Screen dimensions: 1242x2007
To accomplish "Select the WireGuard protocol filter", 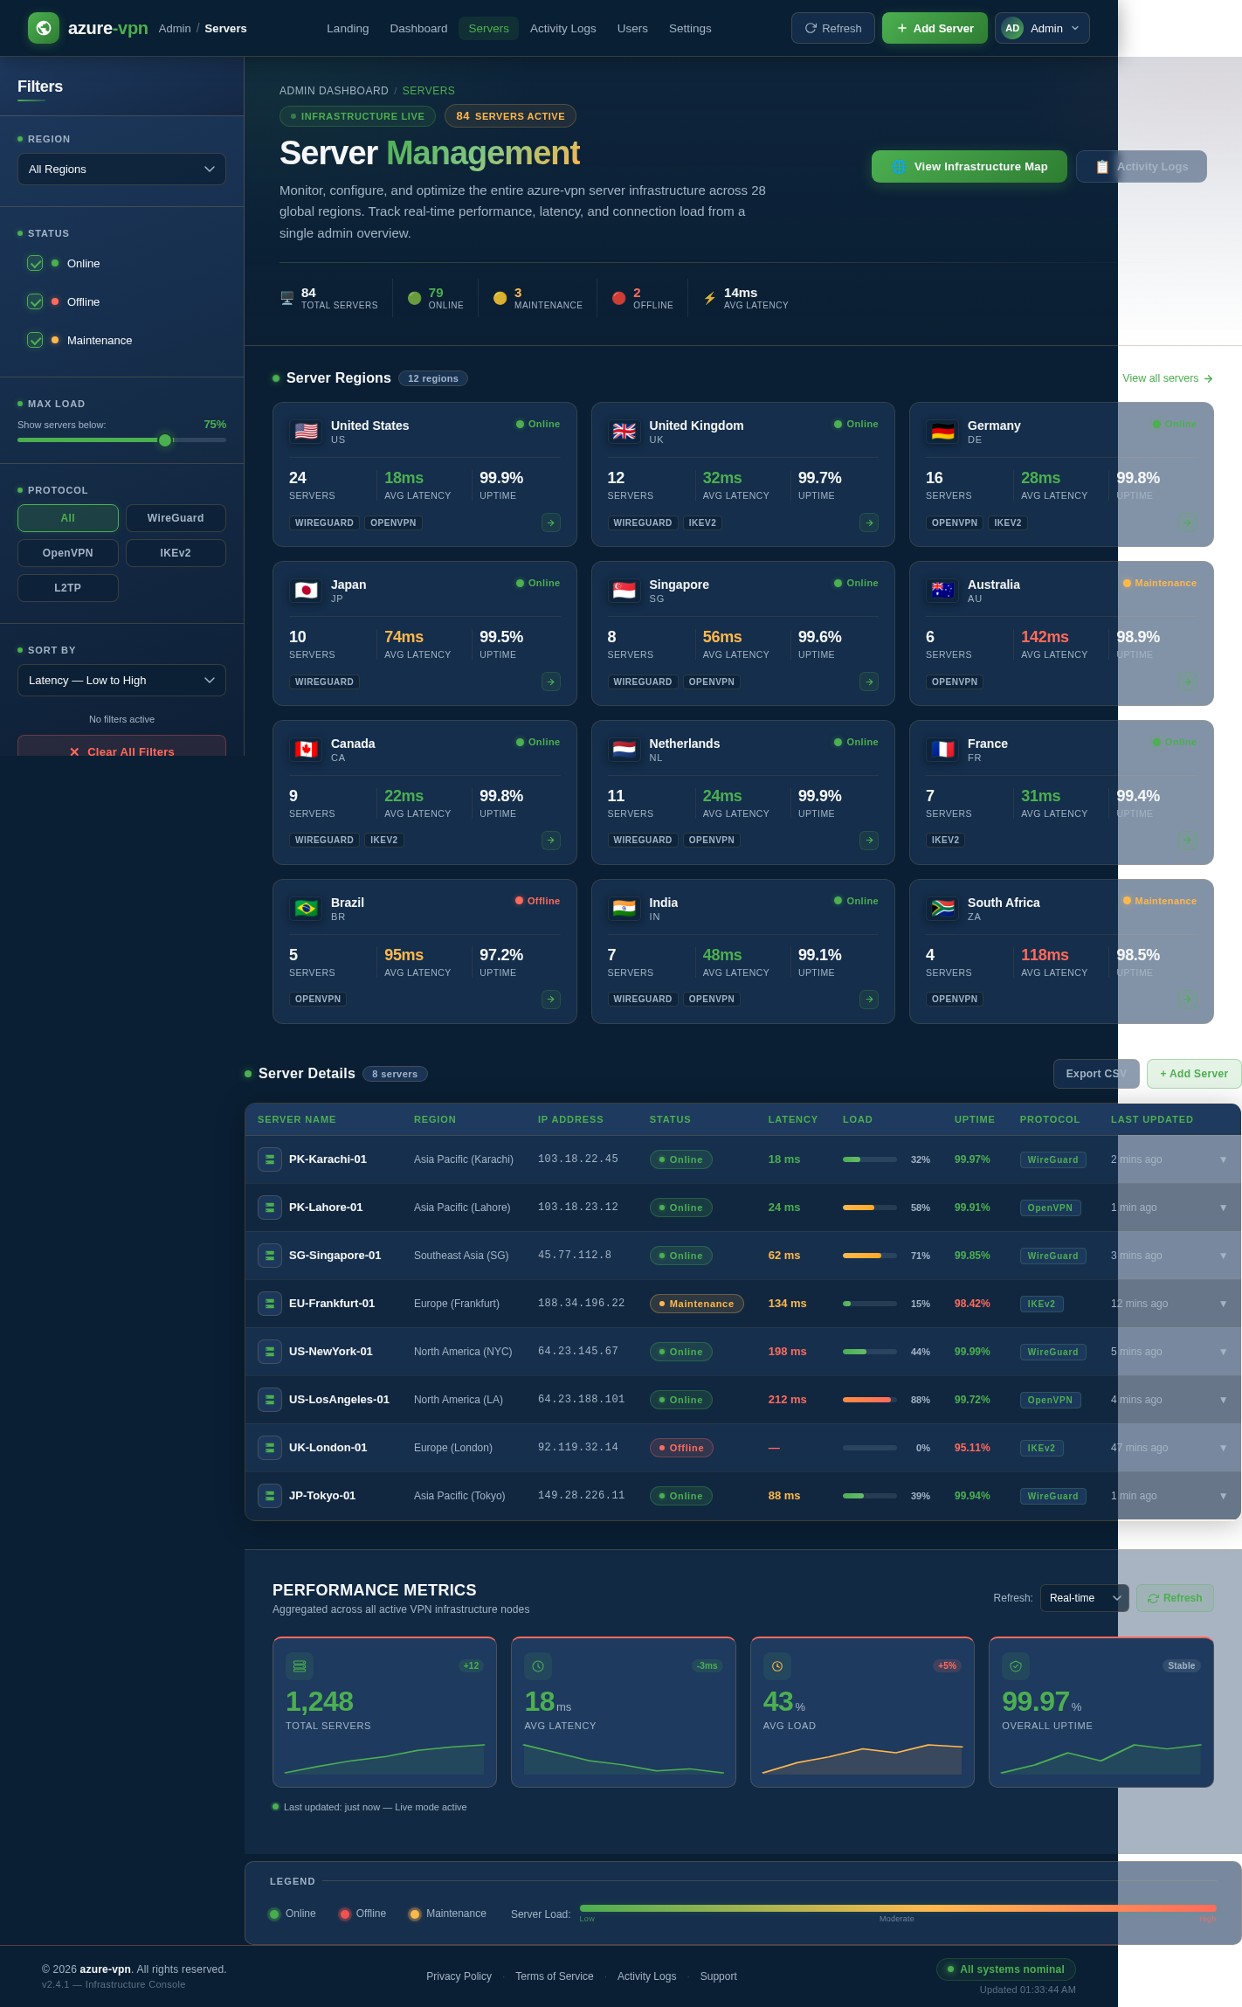I will point(176,518).
